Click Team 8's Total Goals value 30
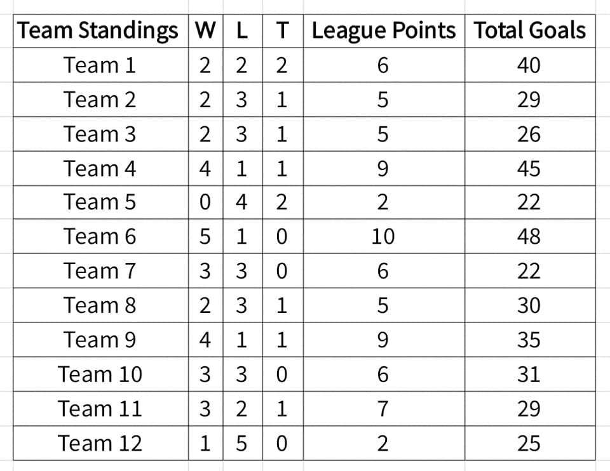The image size is (610, 471). (x=530, y=305)
